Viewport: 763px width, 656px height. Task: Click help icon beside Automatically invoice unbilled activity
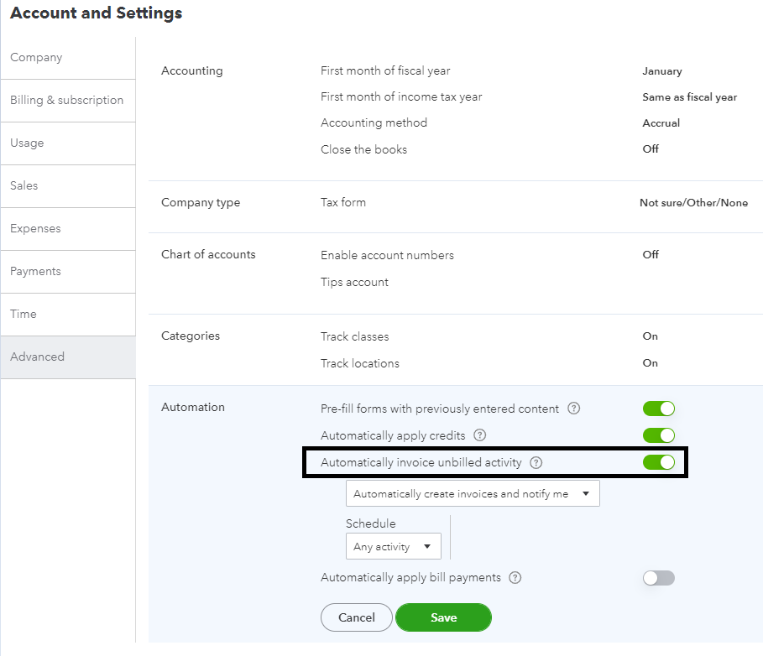coord(536,462)
